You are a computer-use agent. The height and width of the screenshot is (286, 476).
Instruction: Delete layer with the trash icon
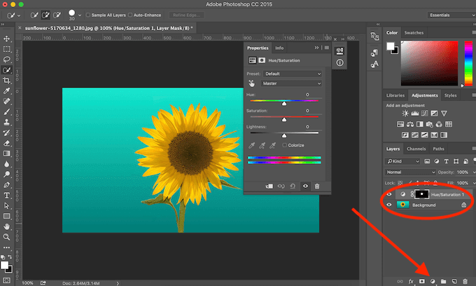464,280
